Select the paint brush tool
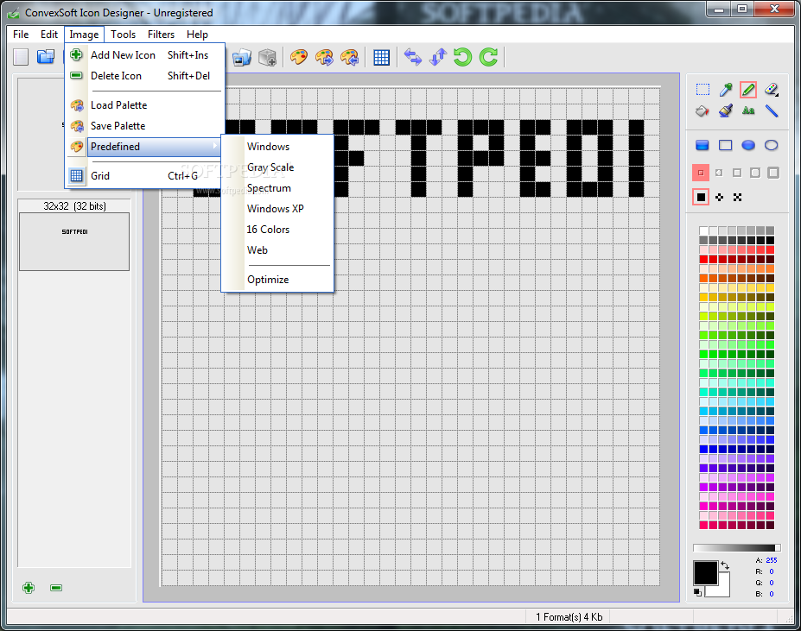This screenshot has height=631, width=801. (726, 110)
